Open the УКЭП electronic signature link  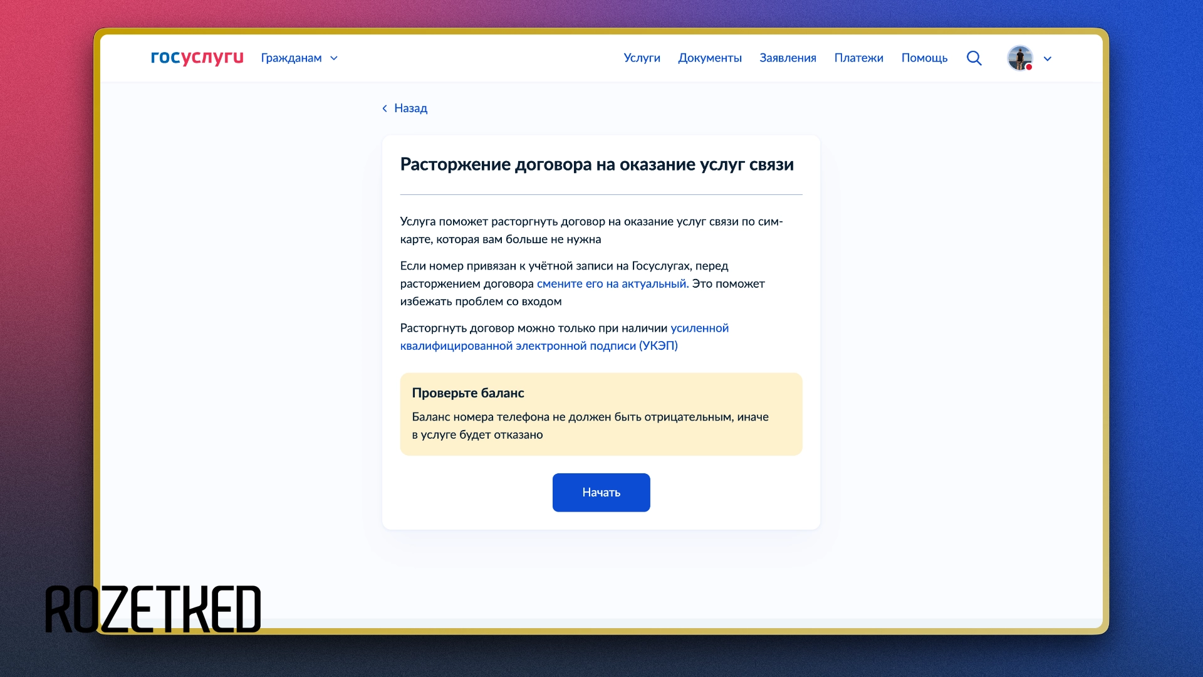(x=539, y=346)
